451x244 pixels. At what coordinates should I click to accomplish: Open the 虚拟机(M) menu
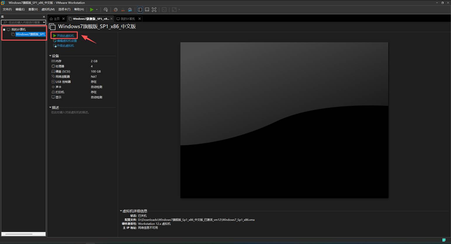click(48, 9)
